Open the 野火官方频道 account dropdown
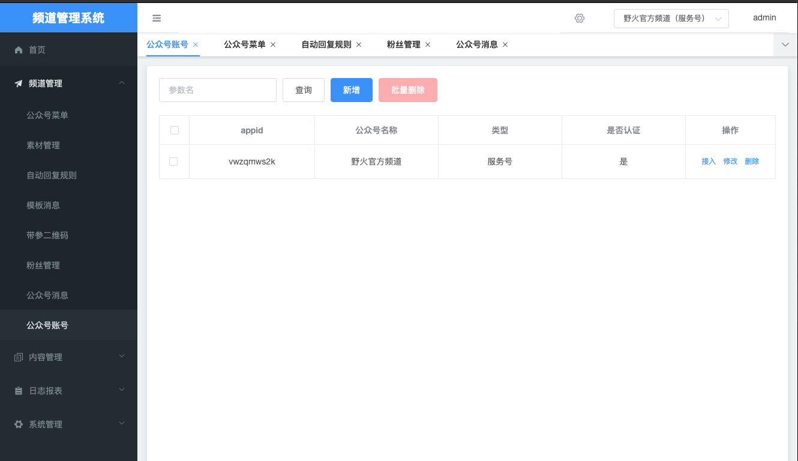The width and height of the screenshot is (798, 461). coord(671,19)
